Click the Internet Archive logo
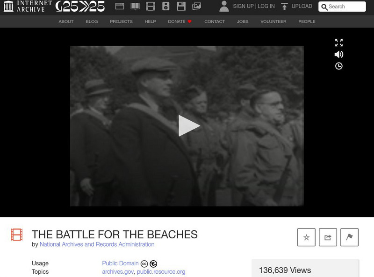Viewport: 374px width, 277px height. point(28,6)
